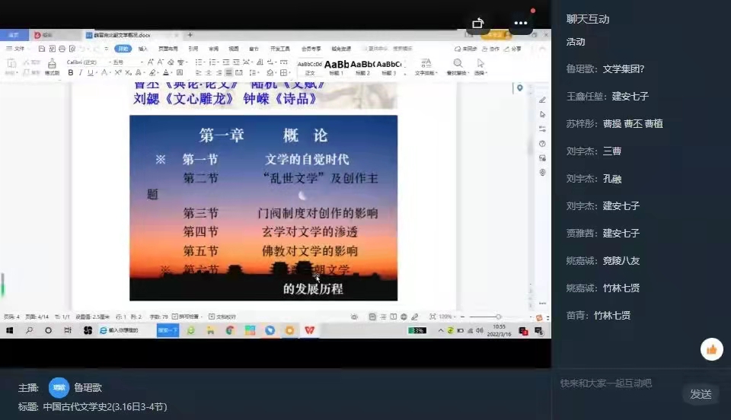This screenshot has width=731, height=420.
Task: Click the 分享 share button
Action: click(x=512, y=49)
